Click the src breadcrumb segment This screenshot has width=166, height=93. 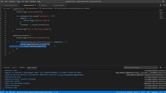(4, 9)
